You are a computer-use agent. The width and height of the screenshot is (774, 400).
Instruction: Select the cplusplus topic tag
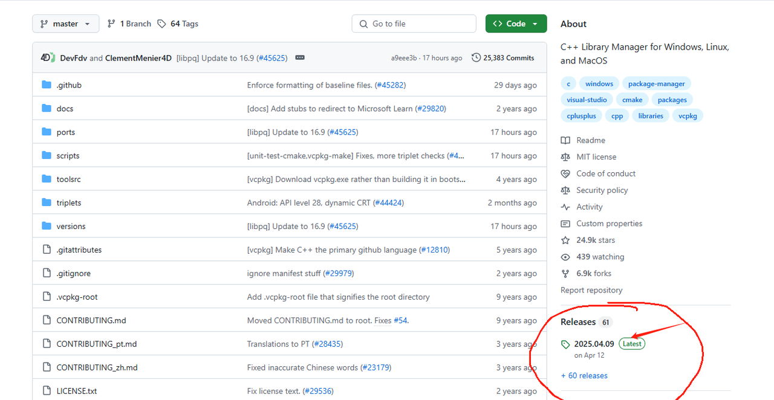[x=581, y=116]
